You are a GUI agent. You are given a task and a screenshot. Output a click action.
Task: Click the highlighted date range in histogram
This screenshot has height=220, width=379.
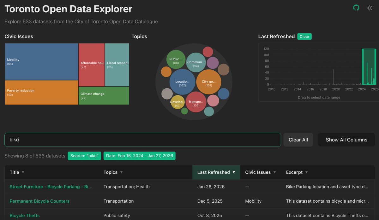click(x=369, y=67)
